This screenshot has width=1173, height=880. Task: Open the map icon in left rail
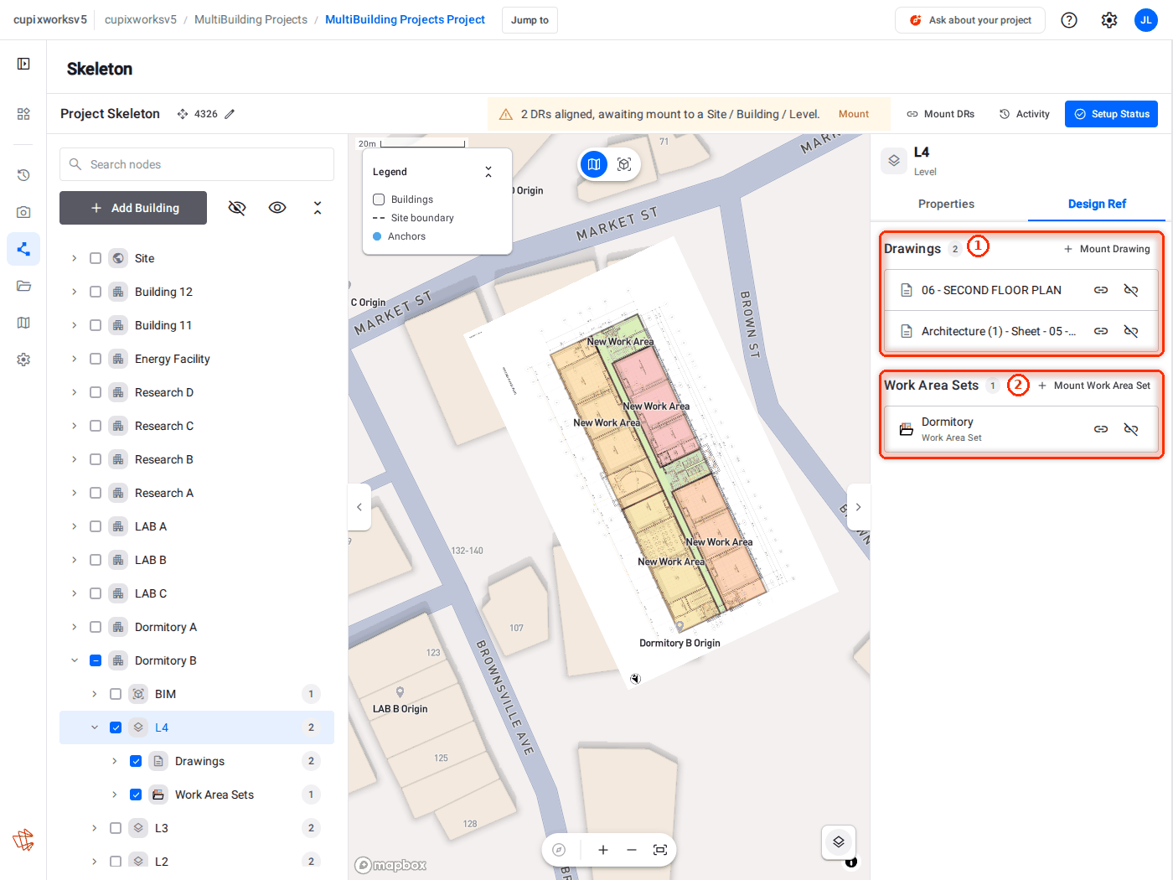point(23,323)
